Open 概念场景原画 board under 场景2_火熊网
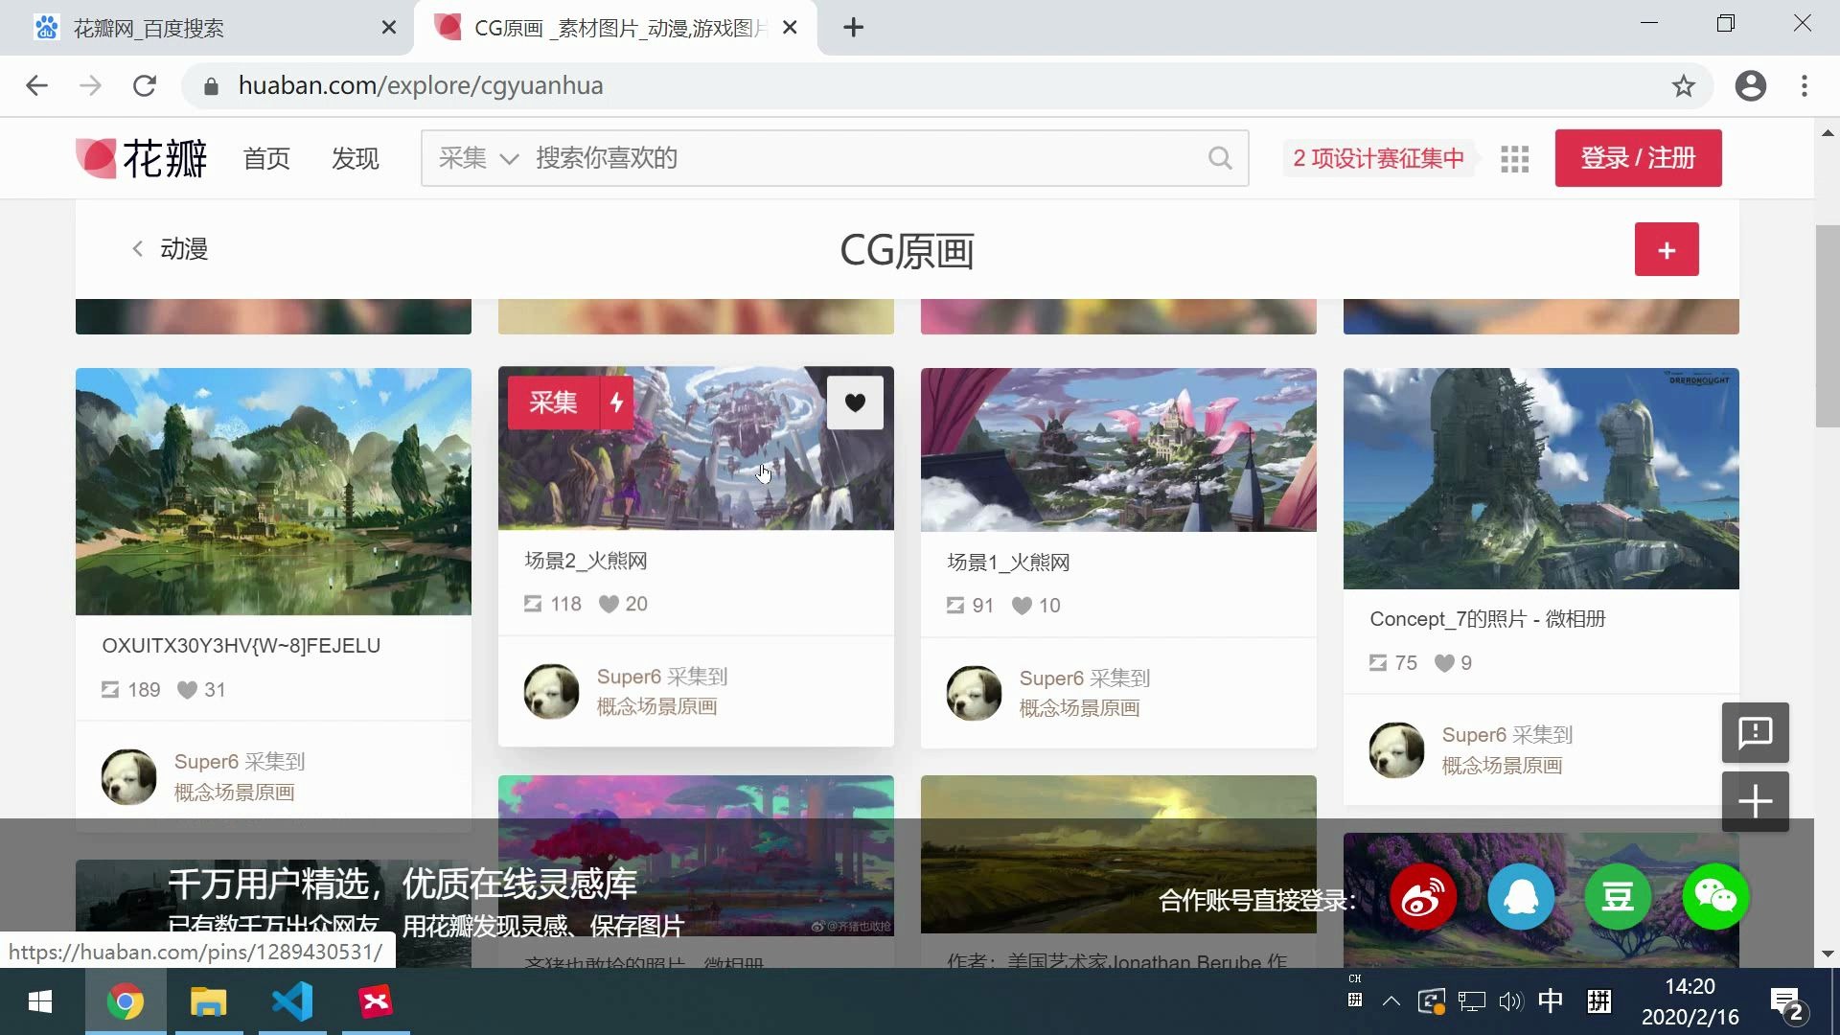This screenshot has height=1035, width=1840. point(656,707)
